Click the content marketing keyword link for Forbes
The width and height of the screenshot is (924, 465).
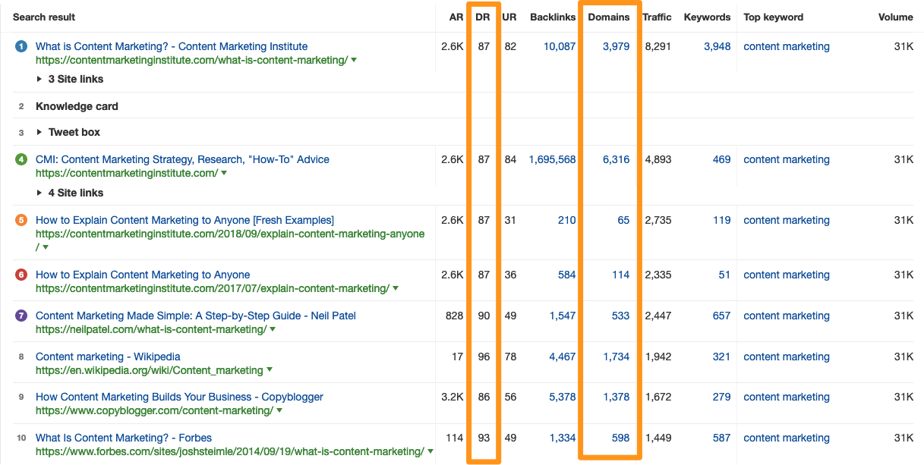[786, 438]
